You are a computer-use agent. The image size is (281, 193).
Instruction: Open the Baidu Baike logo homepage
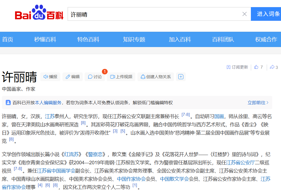tap(39, 12)
